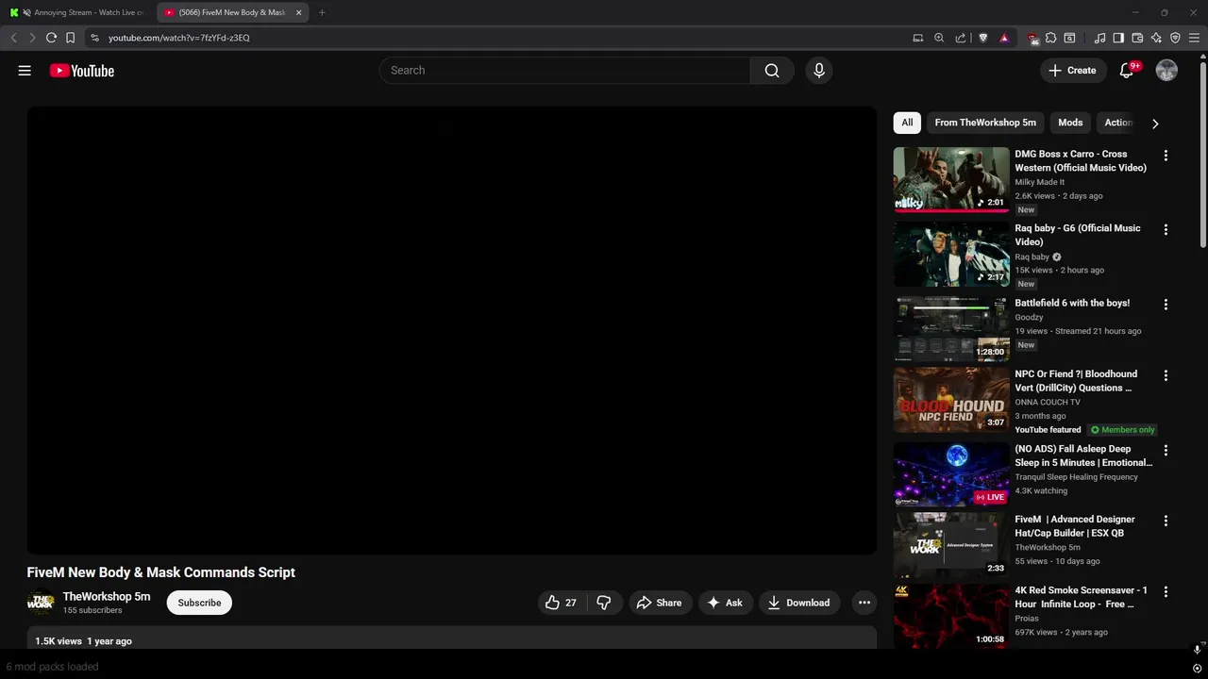Click the Ask button

(x=725, y=603)
